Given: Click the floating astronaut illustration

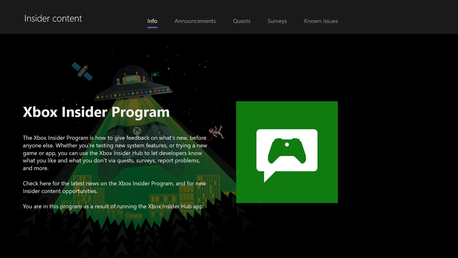Looking at the screenshot, I should [x=217, y=131].
